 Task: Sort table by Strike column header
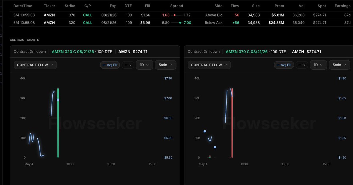coord(70,6)
